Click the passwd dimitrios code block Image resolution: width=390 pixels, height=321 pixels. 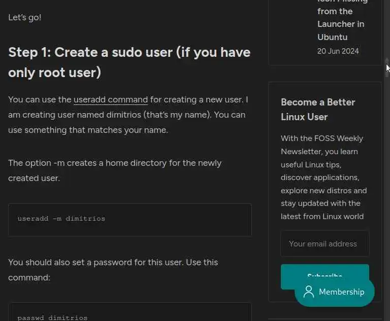point(130,315)
